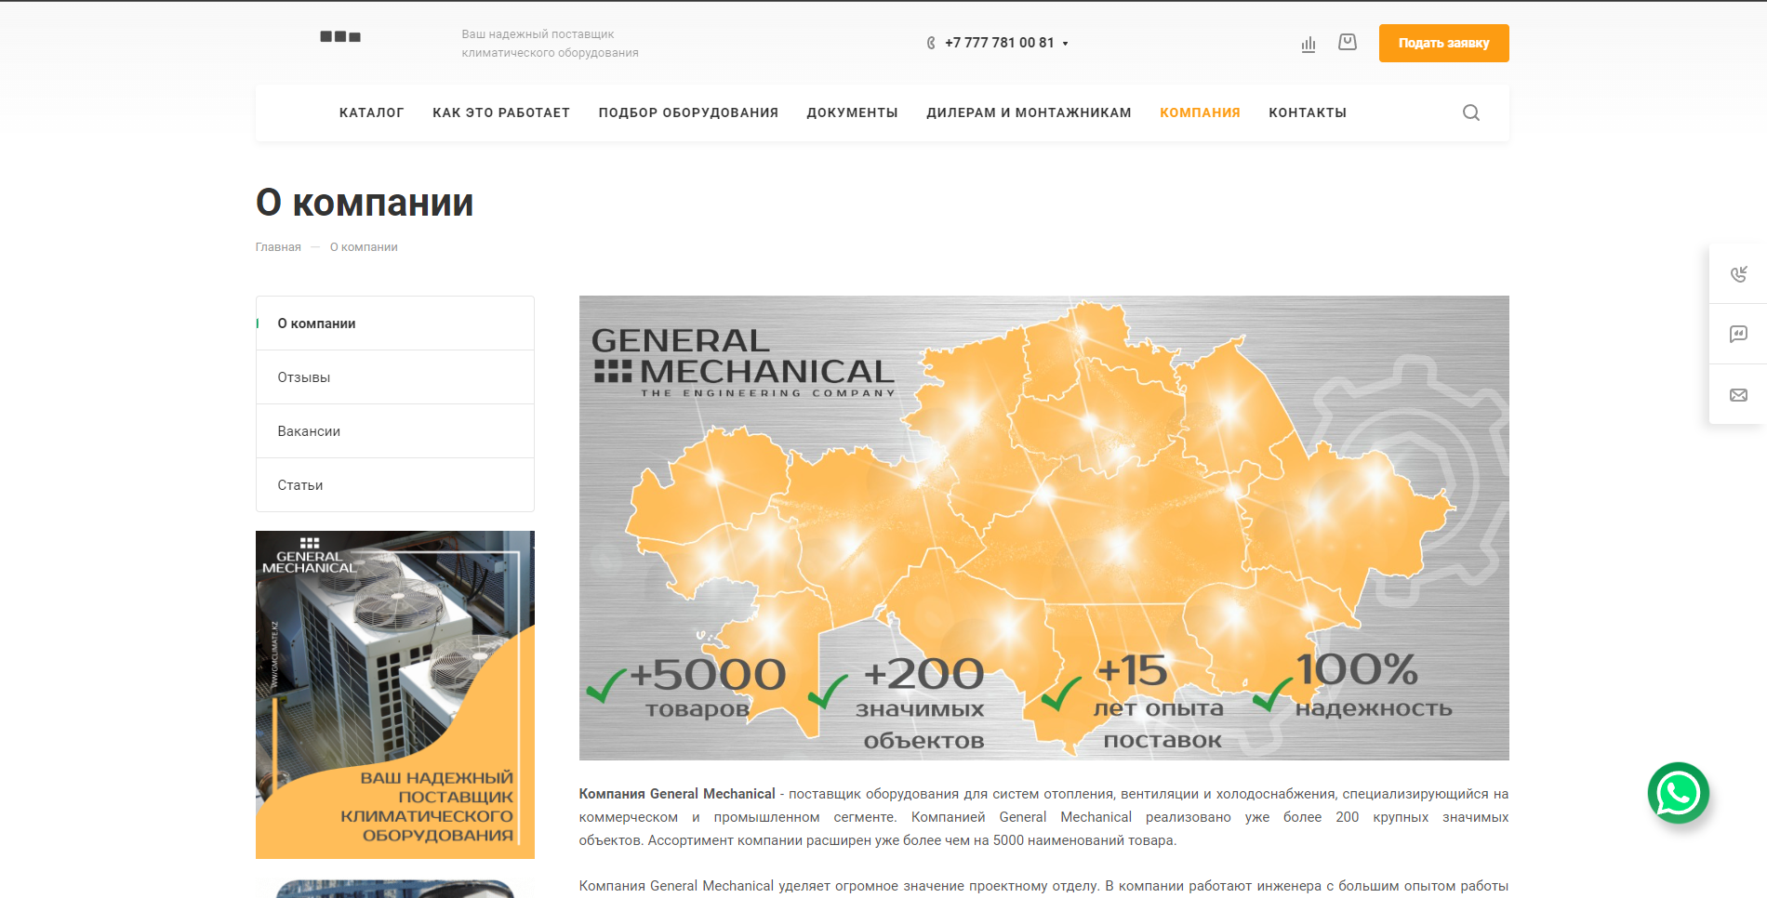Click the phone number +7 777 781 00 81
1767x898 pixels.
pos(999,43)
